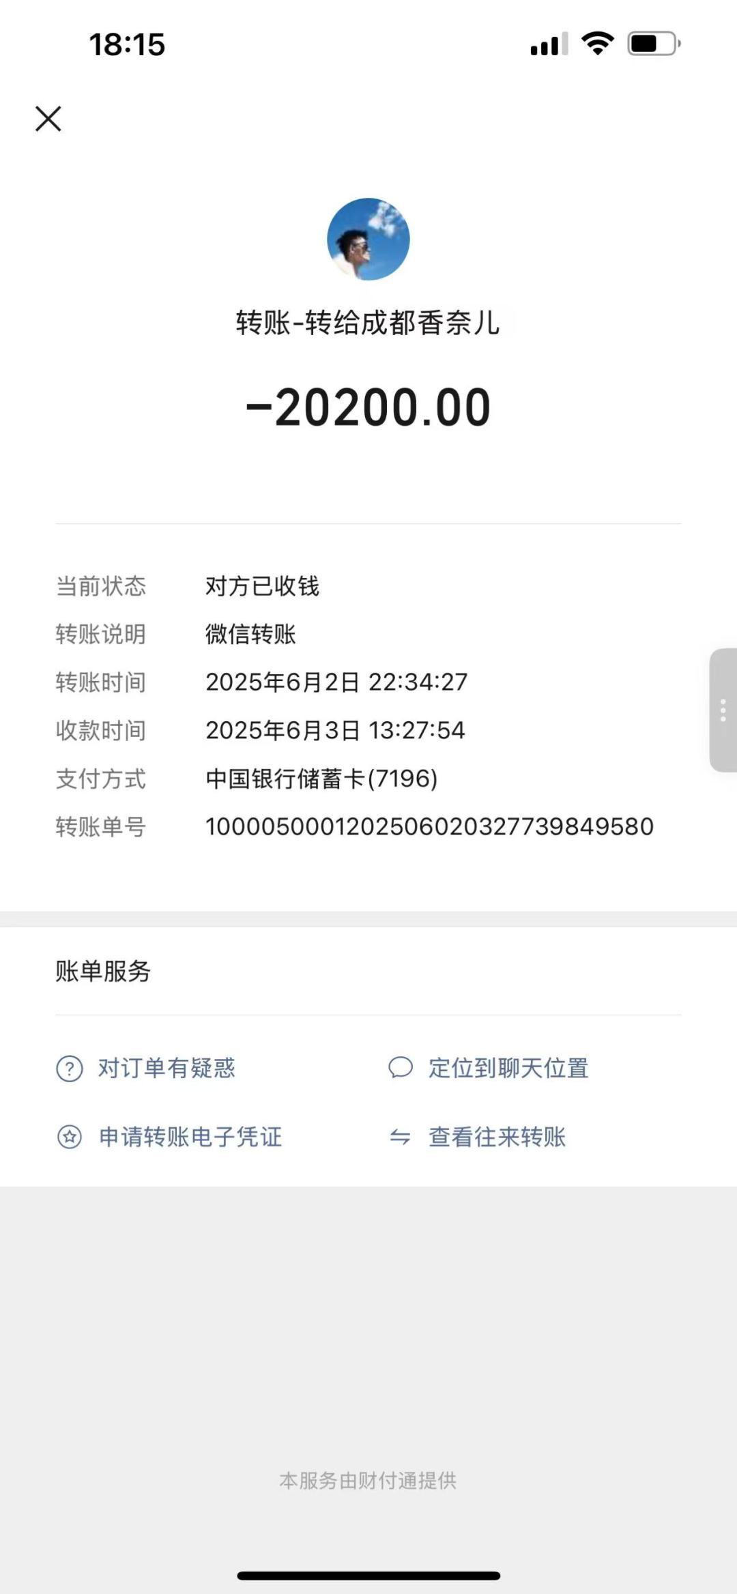Tap the -20200.00 transfer amount

click(369, 407)
